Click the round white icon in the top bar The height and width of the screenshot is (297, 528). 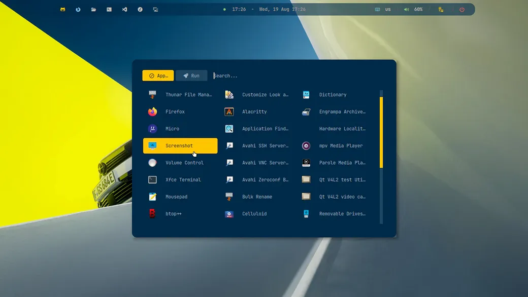[140, 10]
